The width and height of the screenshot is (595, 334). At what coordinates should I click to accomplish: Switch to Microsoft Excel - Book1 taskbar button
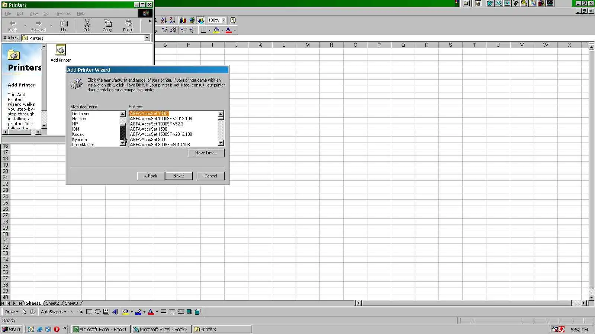click(101, 329)
